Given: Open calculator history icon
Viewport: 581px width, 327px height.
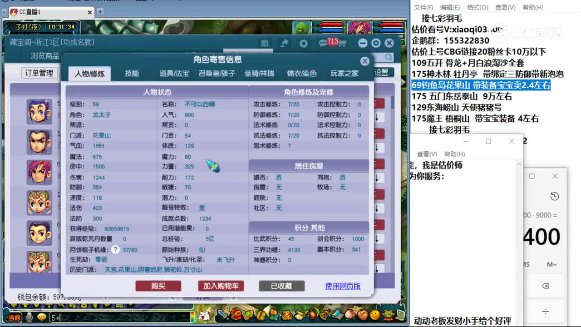Looking at the screenshot, I should (x=554, y=196).
